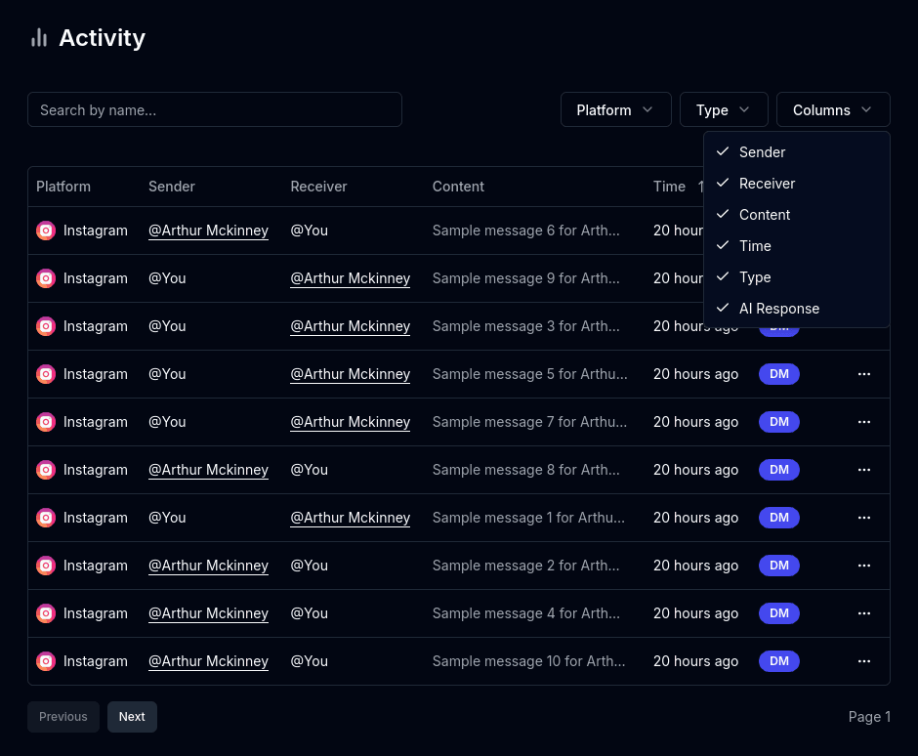Expand the Type filter dropdown

coord(723,109)
